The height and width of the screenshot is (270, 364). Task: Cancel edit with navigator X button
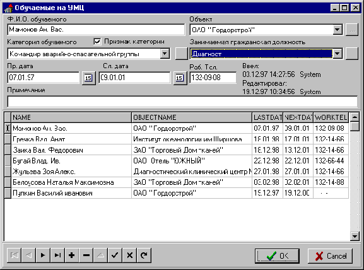pyautogui.click(x=129, y=255)
